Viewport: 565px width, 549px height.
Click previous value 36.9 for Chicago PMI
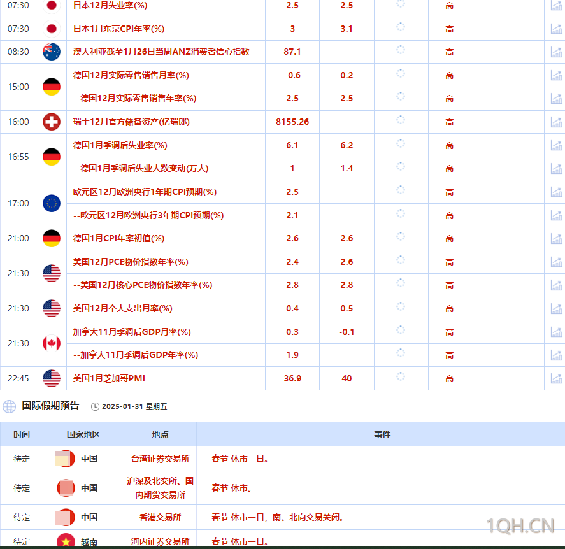[292, 378]
